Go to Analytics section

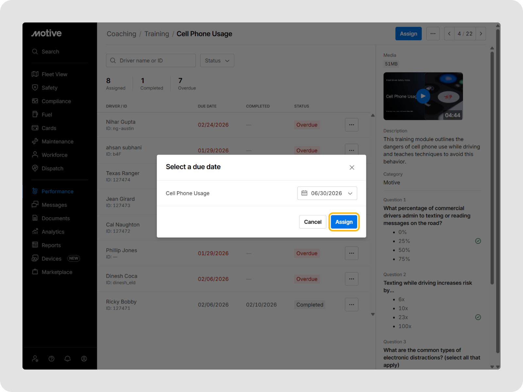click(48, 232)
